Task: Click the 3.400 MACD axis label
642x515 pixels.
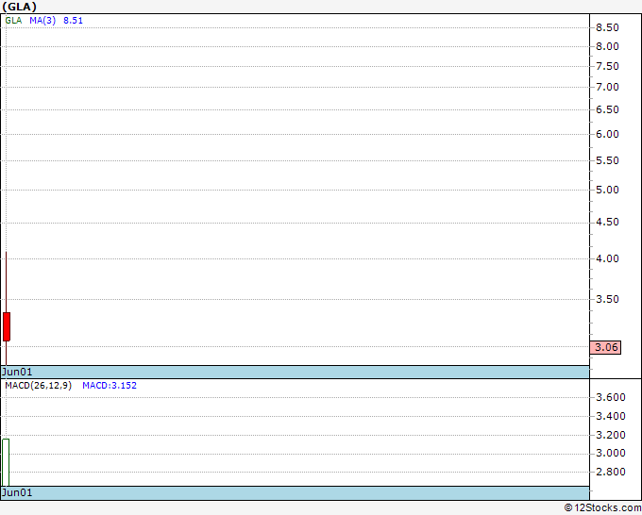Action: 611,416
